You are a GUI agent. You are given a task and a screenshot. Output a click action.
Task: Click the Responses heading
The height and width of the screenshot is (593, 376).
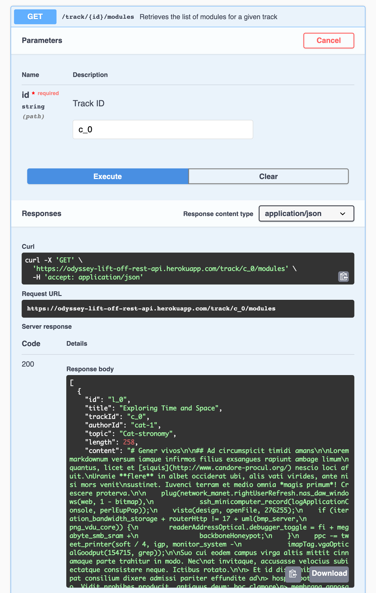(42, 214)
